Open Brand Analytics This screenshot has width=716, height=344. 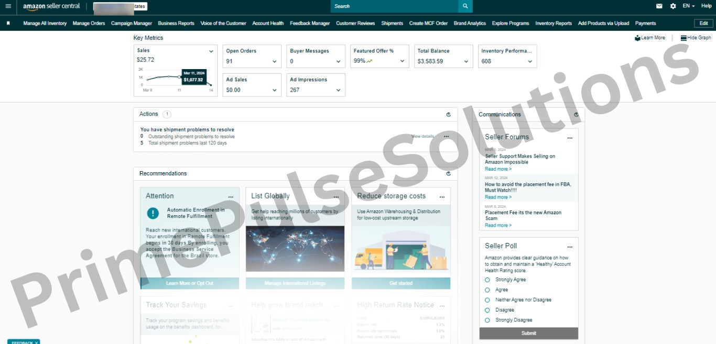(x=470, y=23)
